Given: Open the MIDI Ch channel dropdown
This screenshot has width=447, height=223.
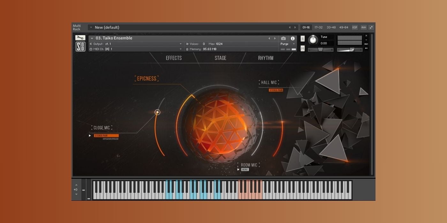Looking at the screenshot, I should (181, 49).
